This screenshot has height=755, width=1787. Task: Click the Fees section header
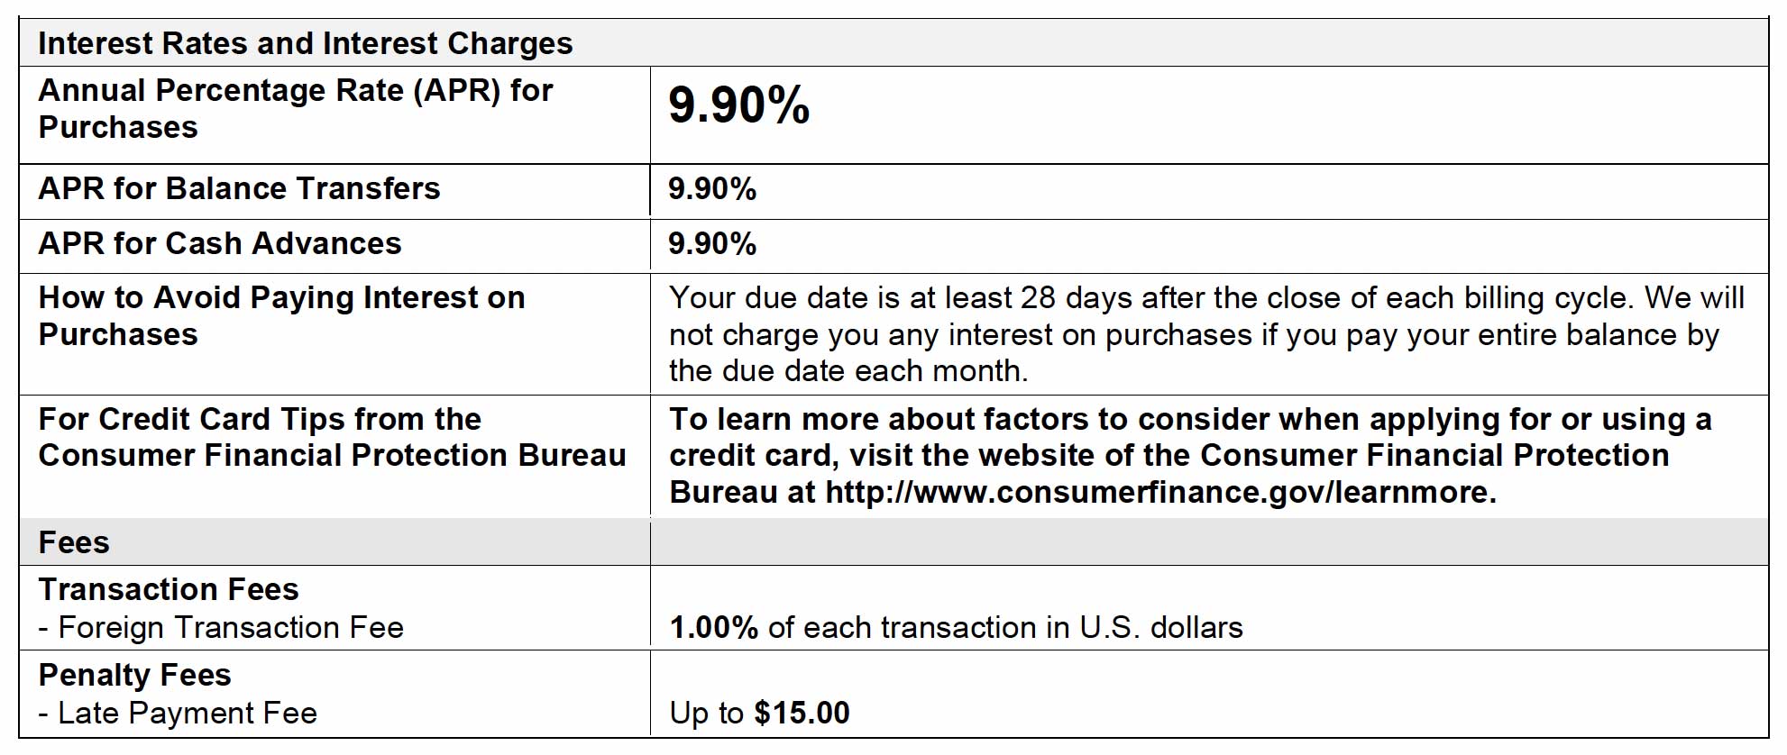pos(74,542)
